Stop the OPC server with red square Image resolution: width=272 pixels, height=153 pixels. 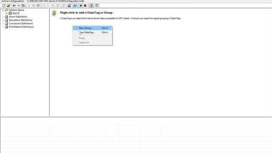(x=85, y=6)
